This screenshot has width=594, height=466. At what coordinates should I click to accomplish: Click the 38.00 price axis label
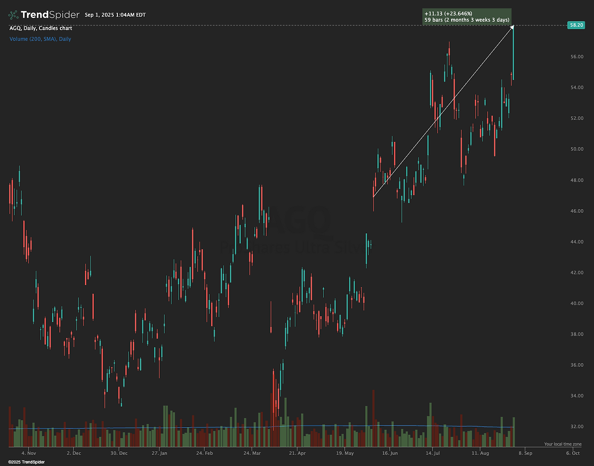click(577, 334)
